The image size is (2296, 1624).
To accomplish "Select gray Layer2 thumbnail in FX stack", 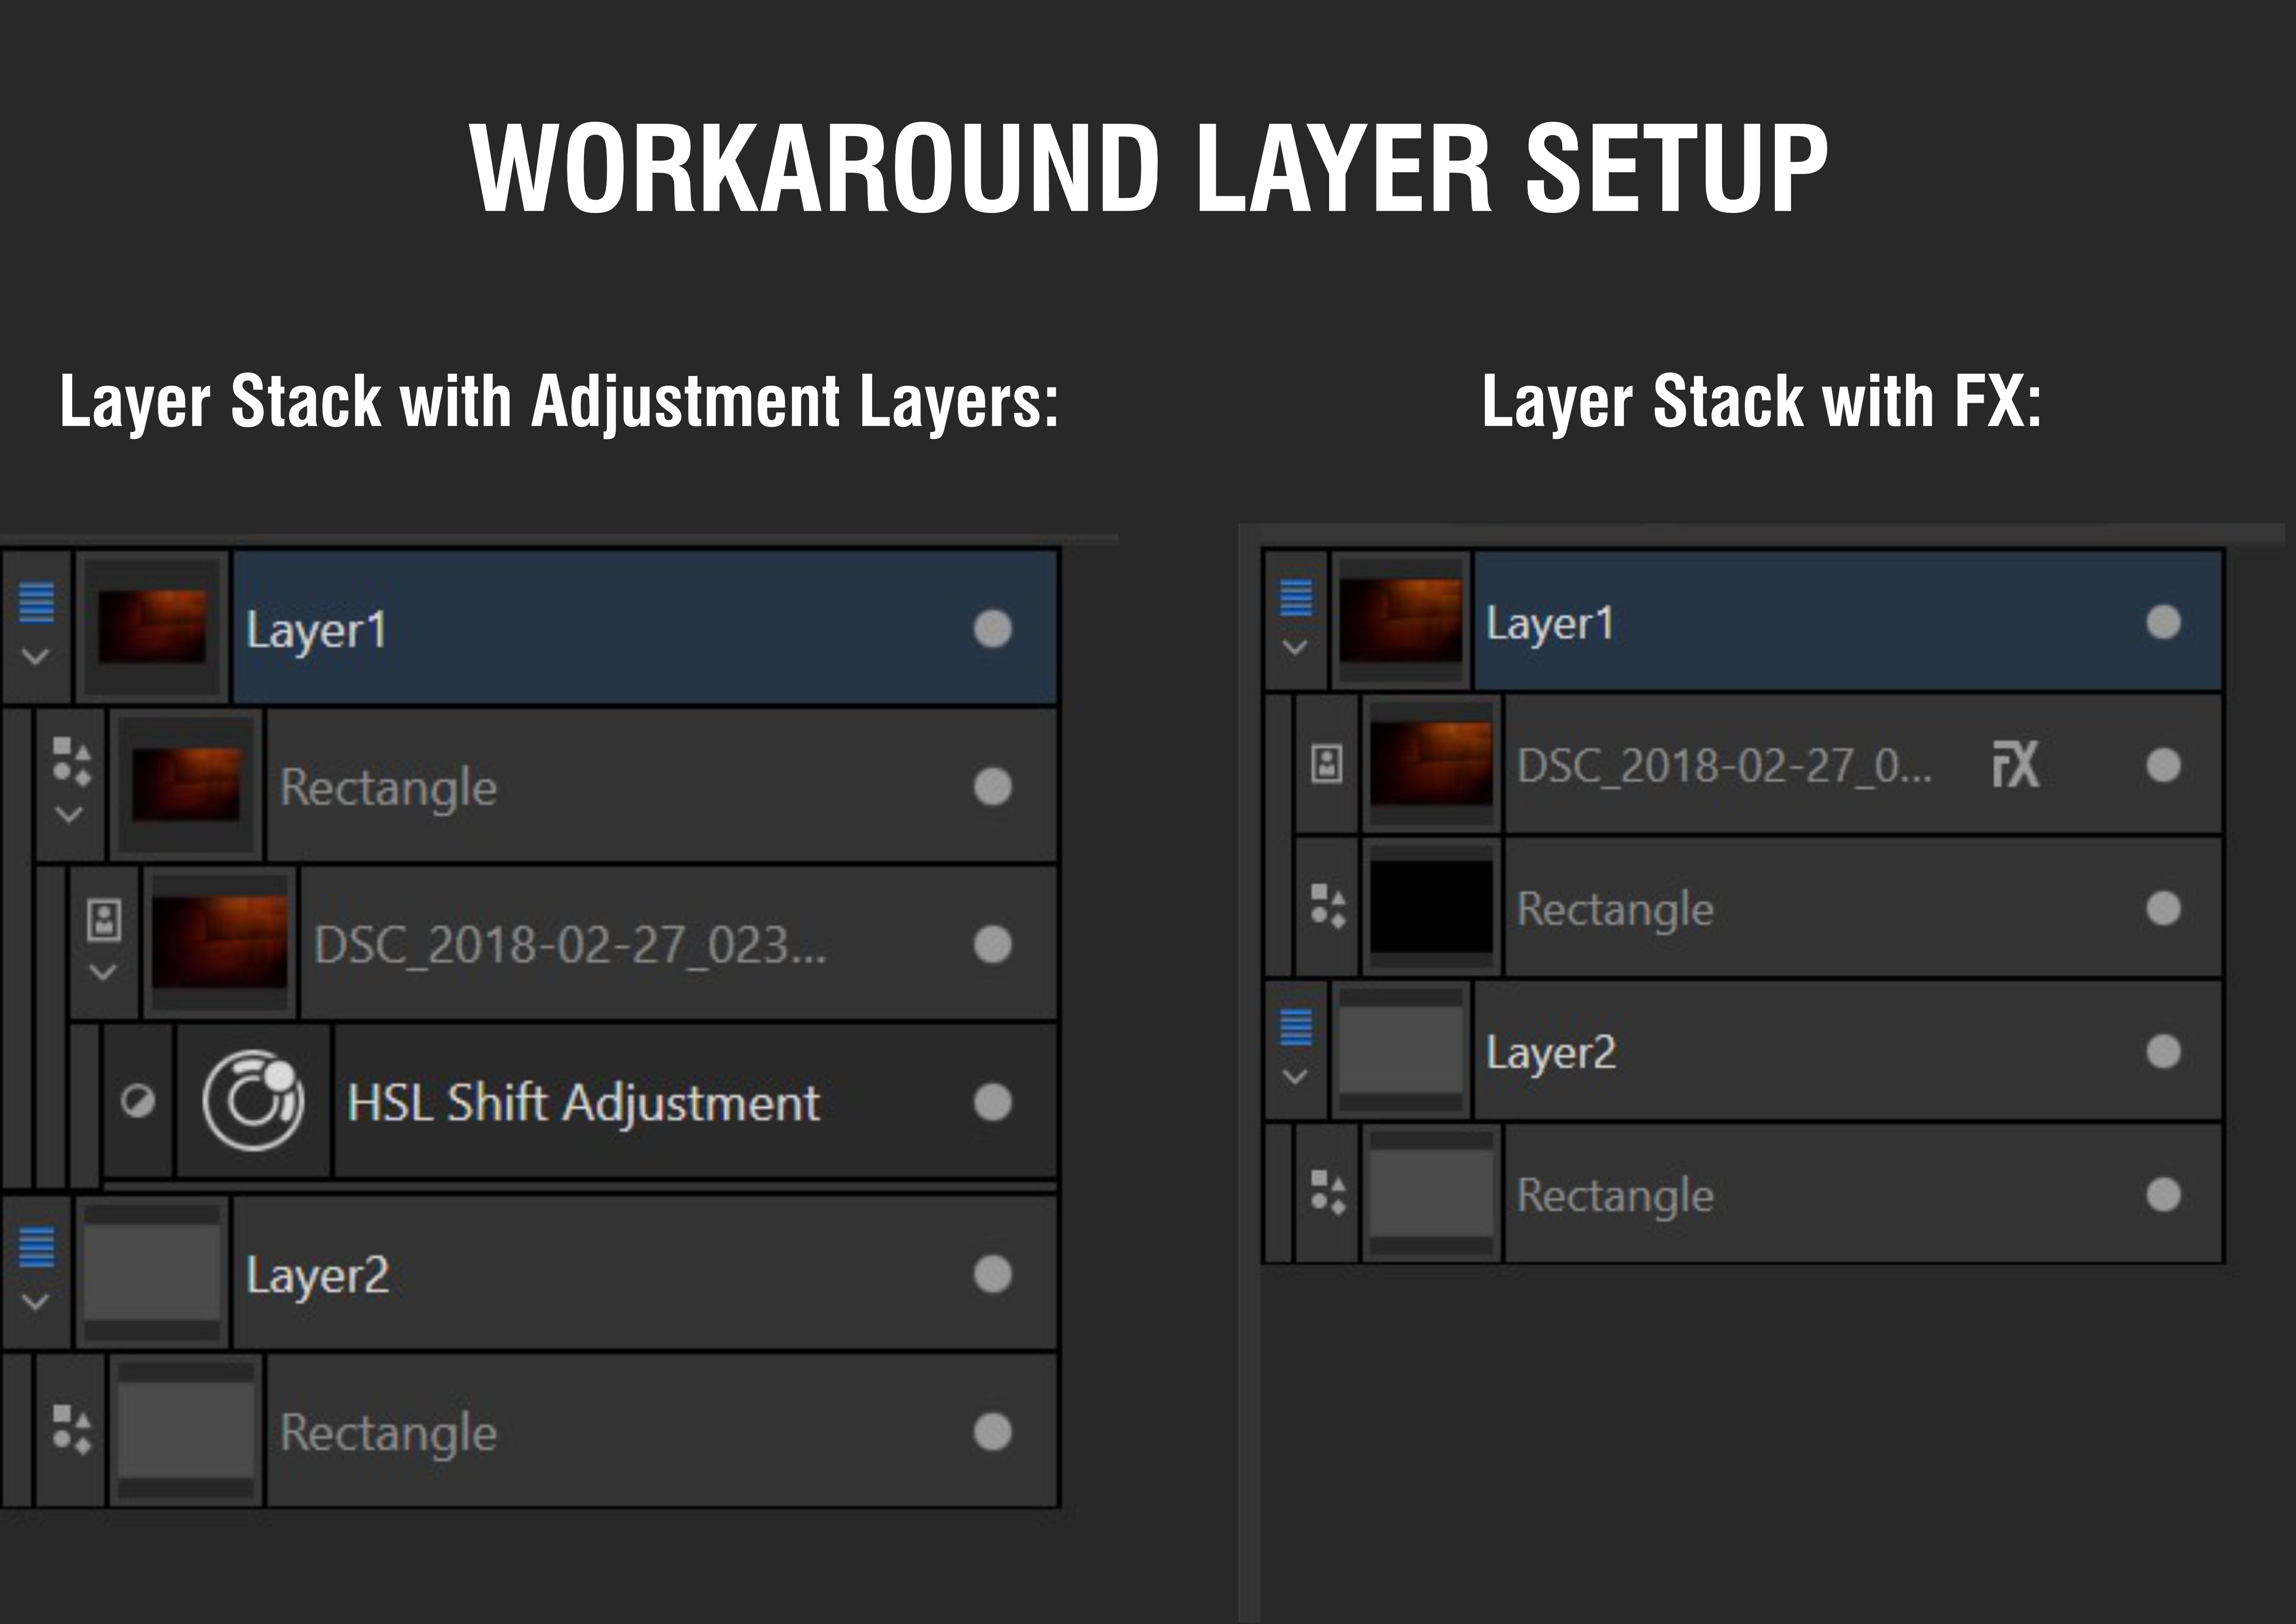I will pyautogui.click(x=1400, y=1050).
